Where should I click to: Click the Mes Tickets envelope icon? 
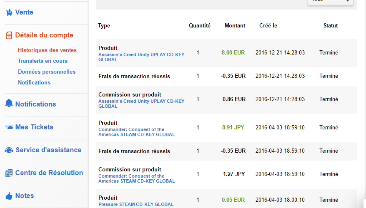point(9,127)
